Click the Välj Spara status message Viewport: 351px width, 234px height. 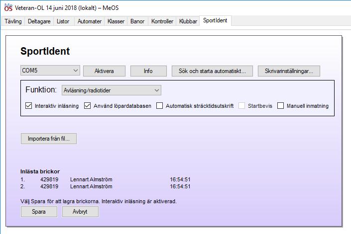[x=99, y=201]
